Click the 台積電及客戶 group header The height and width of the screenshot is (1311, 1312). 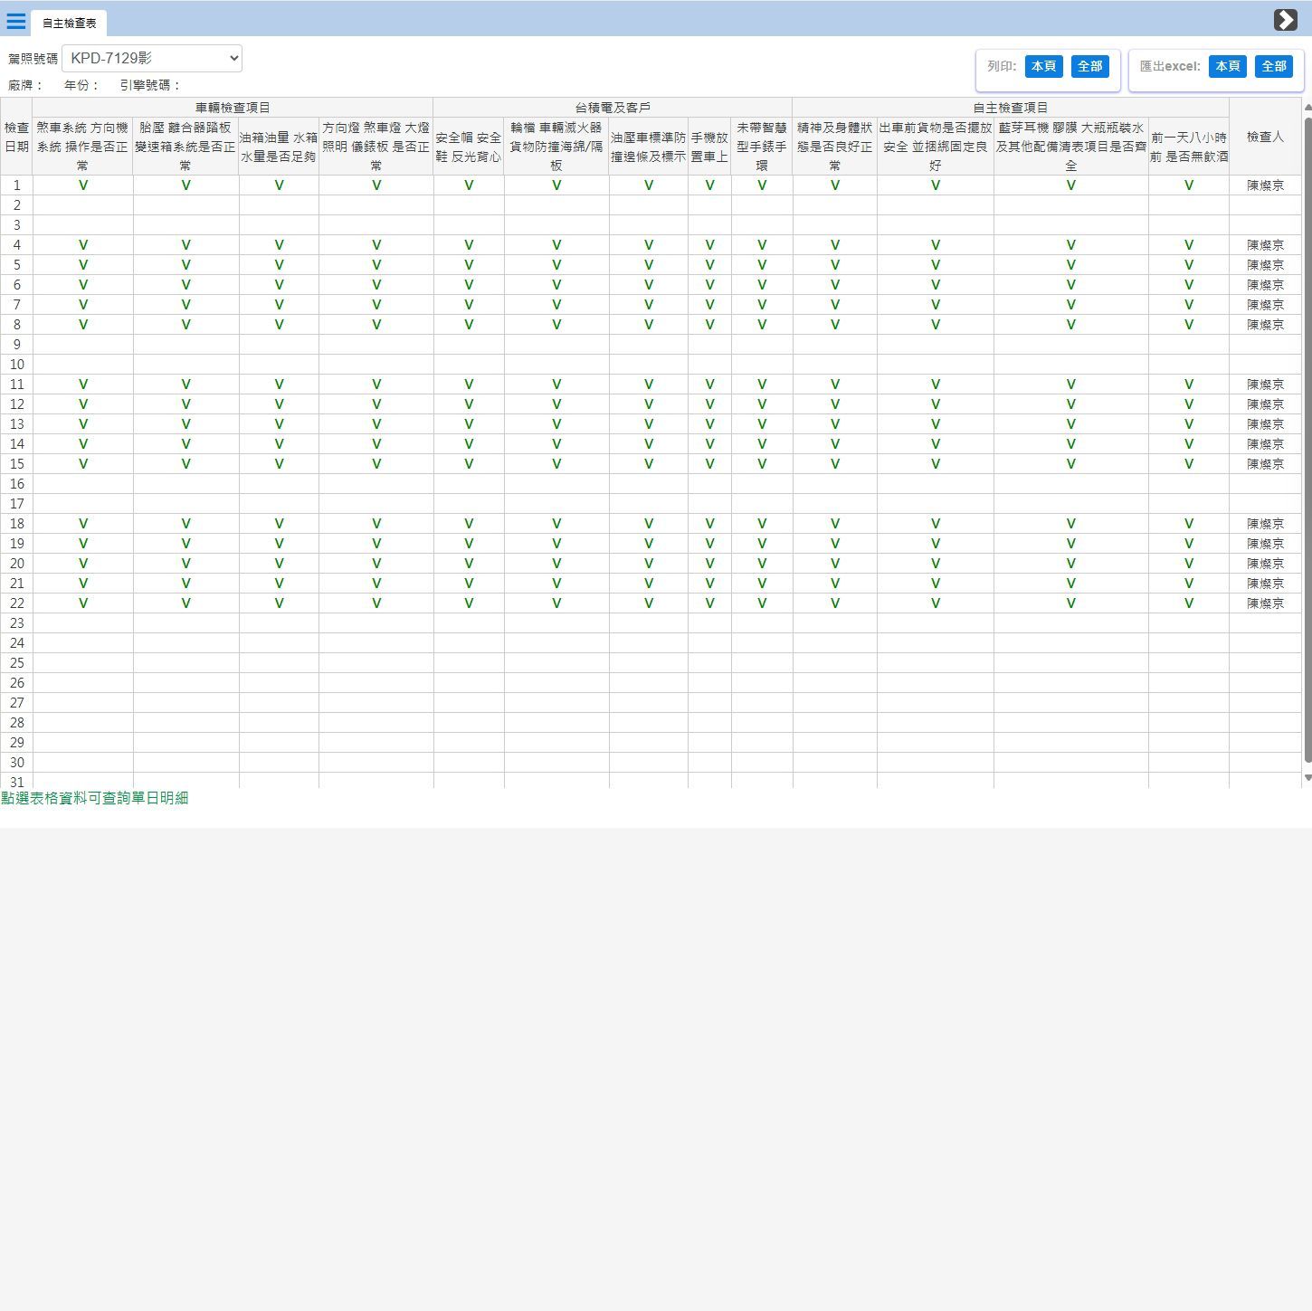pos(613,108)
